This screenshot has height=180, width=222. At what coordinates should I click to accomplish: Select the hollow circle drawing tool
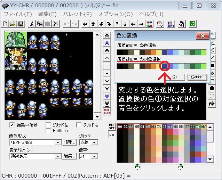[x=212, y=96]
